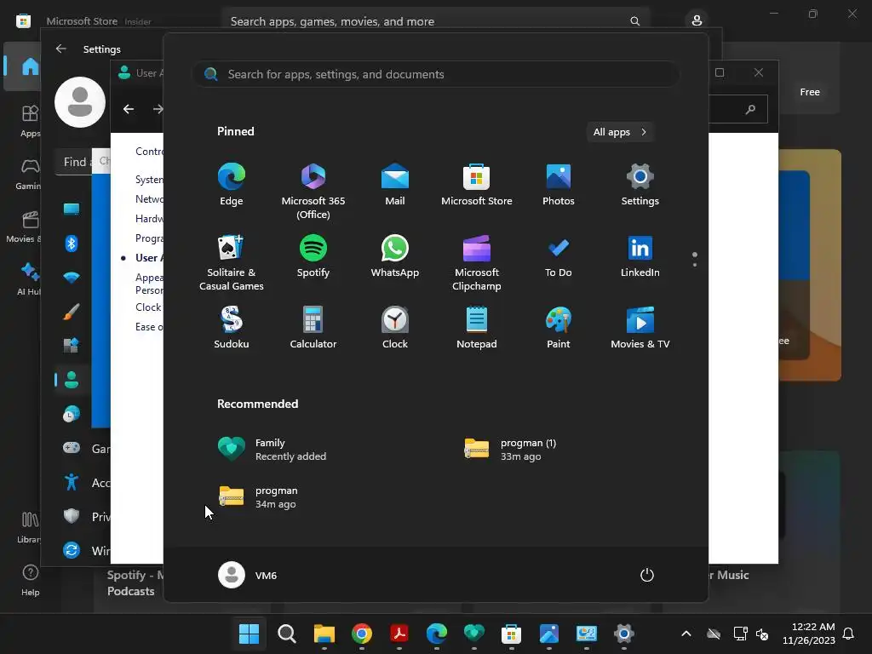
Task: Launch the Photos pinned app
Action: pyautogui.click(x=559, y=185)
